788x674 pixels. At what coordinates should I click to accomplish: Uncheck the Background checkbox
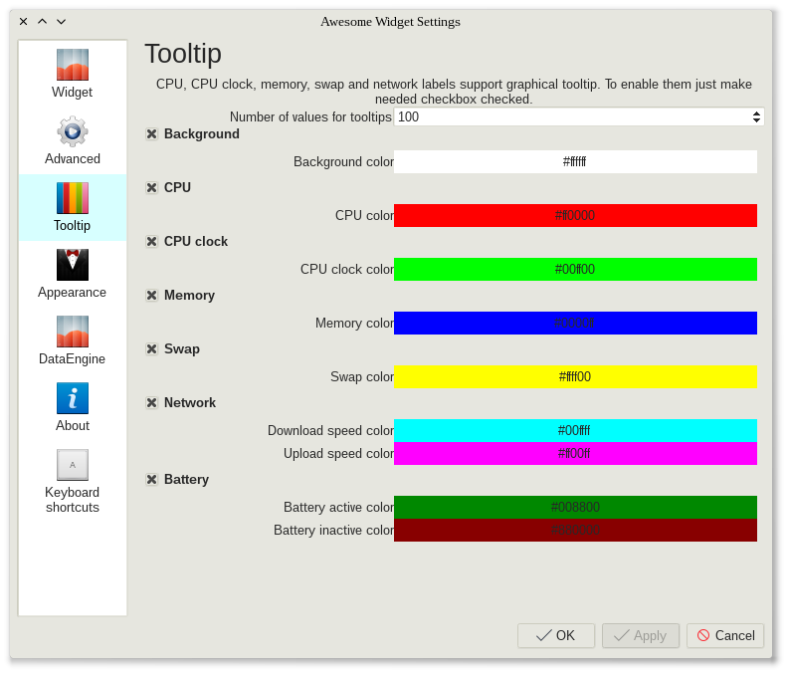point(152,133)
